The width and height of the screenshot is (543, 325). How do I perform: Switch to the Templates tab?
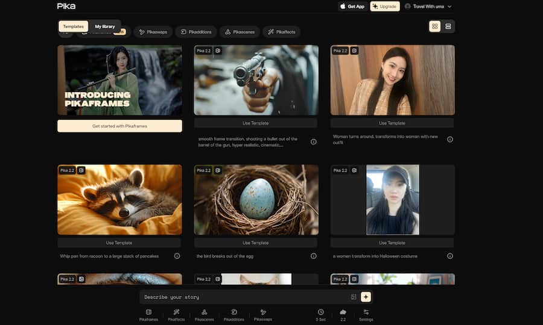click(x=74, y=26)
